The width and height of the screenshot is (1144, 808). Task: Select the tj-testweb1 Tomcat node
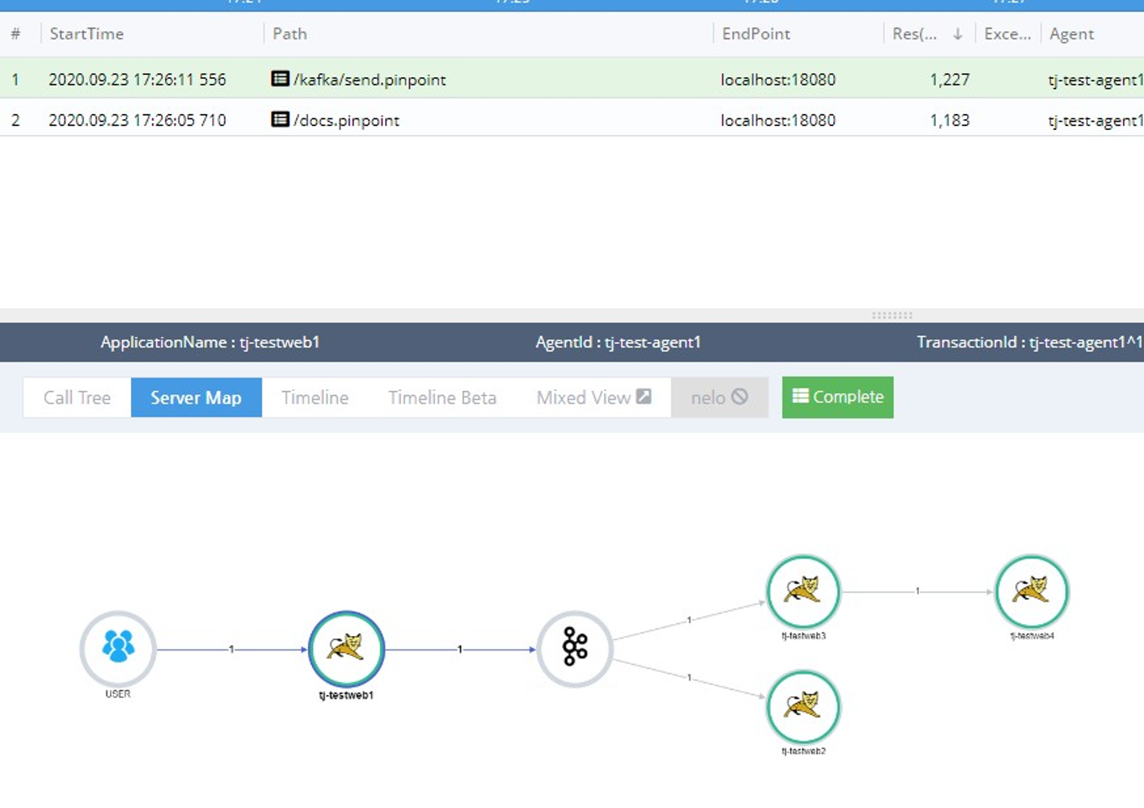click(346, 649)
